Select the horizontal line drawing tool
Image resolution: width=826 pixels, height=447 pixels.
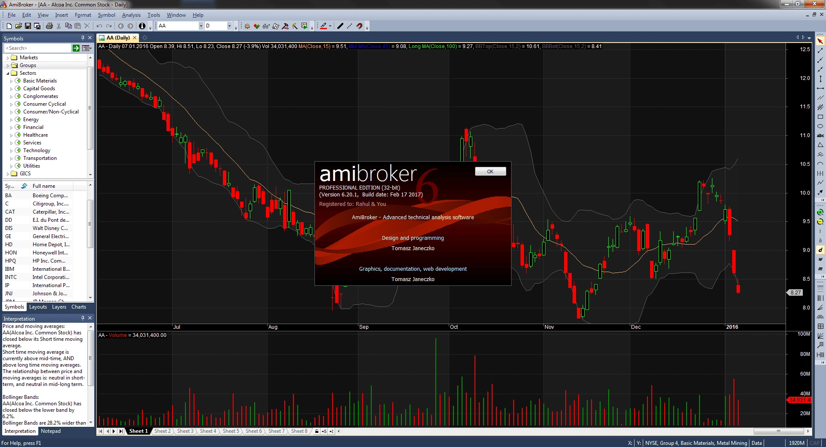coord(820,88)
